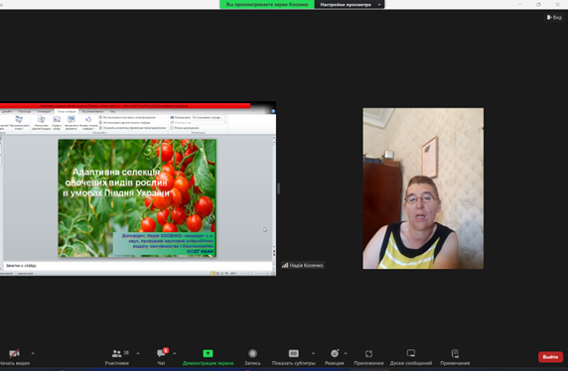568x371 pixels.
Task: Show subtitles with the CC icon
Action: tap(294, 353)
